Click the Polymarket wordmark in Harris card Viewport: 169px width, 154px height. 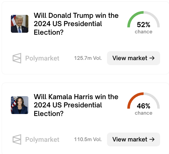point(42,139)
